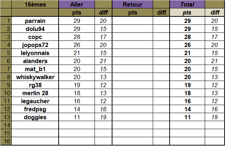Select the cell containing parrain

click(x=35, y=21)
